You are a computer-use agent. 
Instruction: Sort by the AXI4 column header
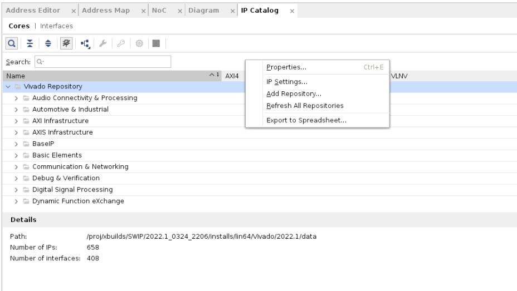coord(232,76)
